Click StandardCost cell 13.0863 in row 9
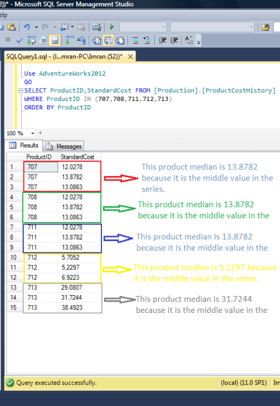The width and height of the screenshot is (280, 406). click(x=80, y=247)
